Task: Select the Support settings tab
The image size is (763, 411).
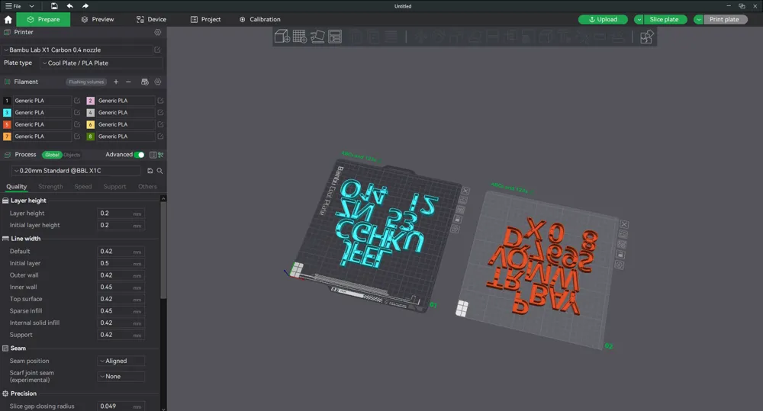Action: pyautogui.click(x=114, y=187)
